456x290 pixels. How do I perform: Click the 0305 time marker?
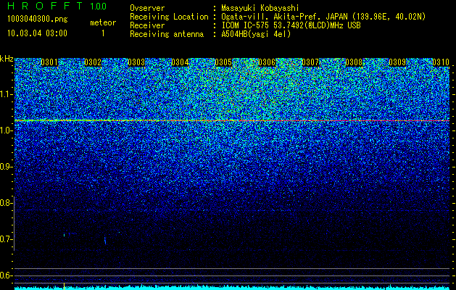(223, 62)
